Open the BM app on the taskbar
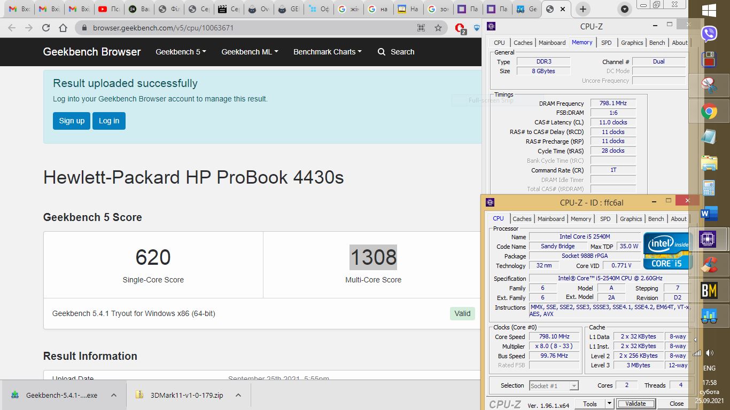 point(709,291)
